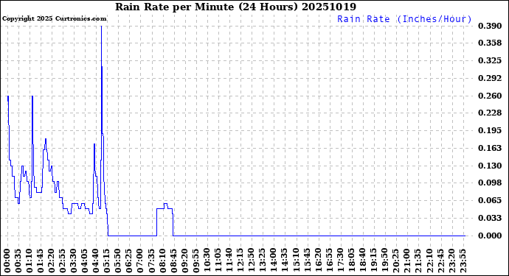This screenshot has height=276, width=509.
Task: Click the 00:35 time label
Action: coord(18,261)
